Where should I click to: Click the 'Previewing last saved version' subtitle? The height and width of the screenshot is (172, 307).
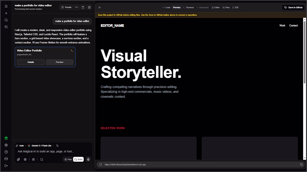(28, 9)
